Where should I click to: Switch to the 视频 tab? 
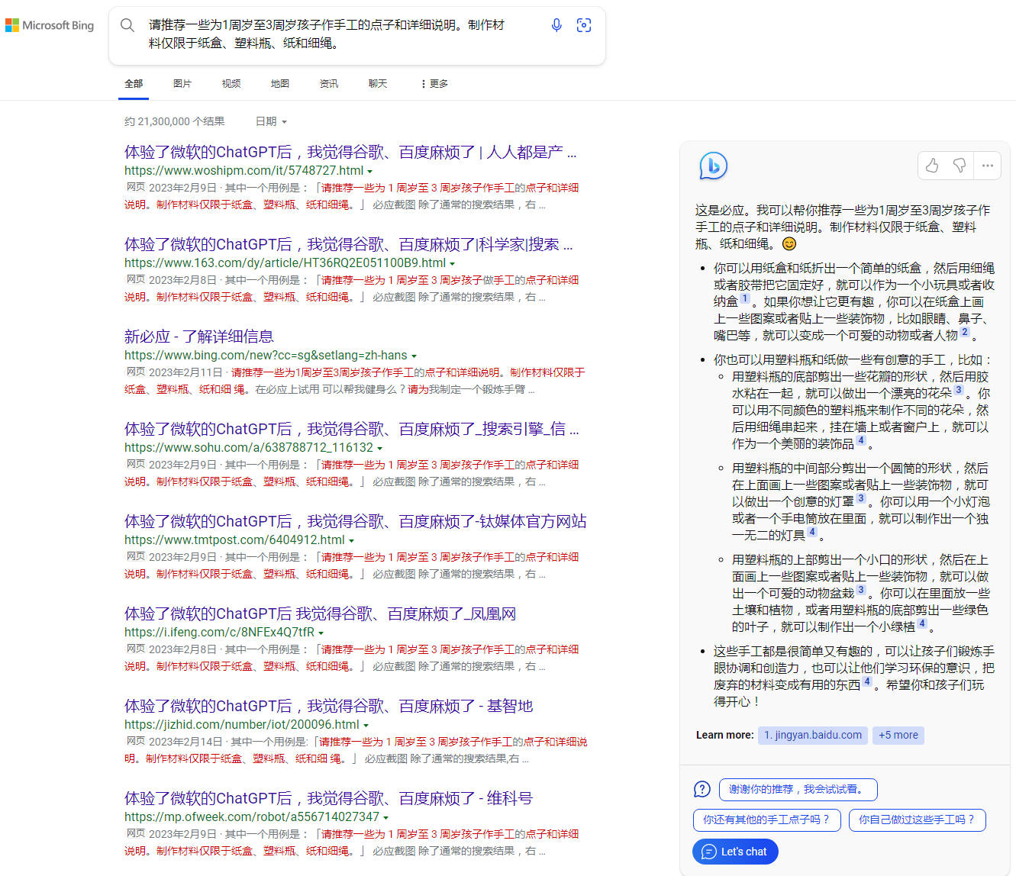231,84
